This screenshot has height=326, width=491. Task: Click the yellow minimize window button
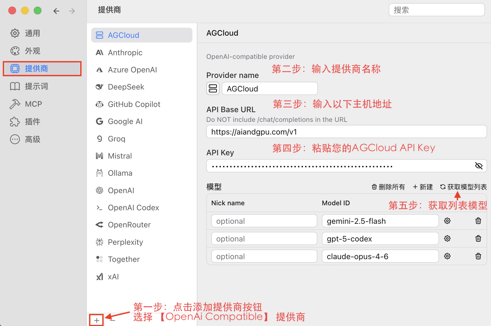point(25,10)
